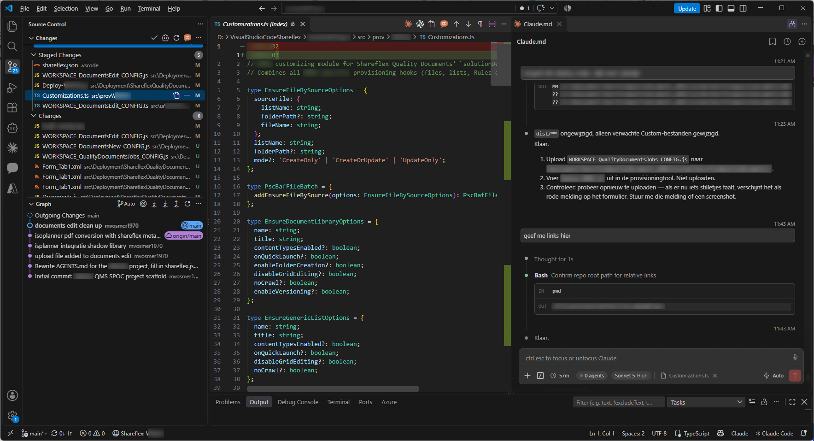Image resolution: width=814 pixels, height=441 pixels.
Task: Open Run and Debug view
Action: click(12, 88)
